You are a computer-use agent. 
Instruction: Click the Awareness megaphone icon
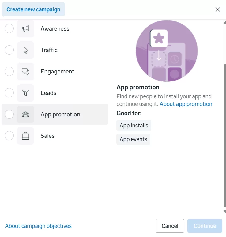(26, 29)
